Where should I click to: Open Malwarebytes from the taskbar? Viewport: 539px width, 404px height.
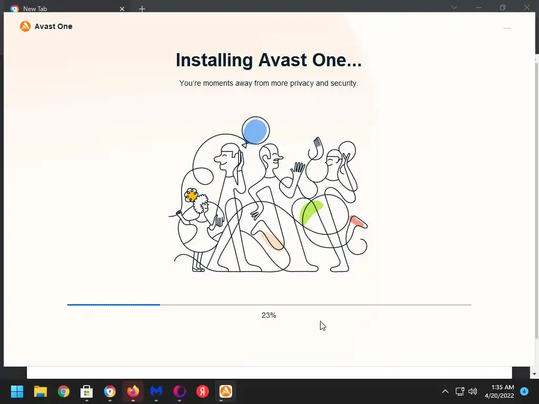(x=156, y=391)
